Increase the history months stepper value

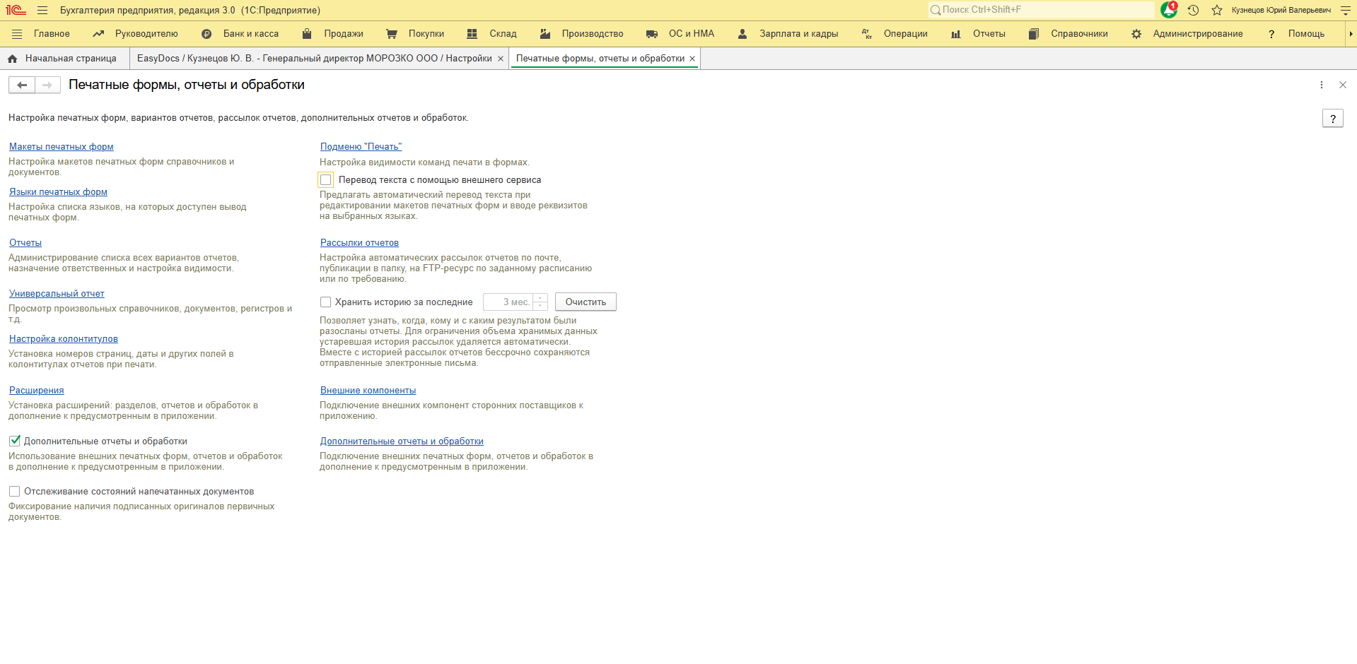point(540,298)
